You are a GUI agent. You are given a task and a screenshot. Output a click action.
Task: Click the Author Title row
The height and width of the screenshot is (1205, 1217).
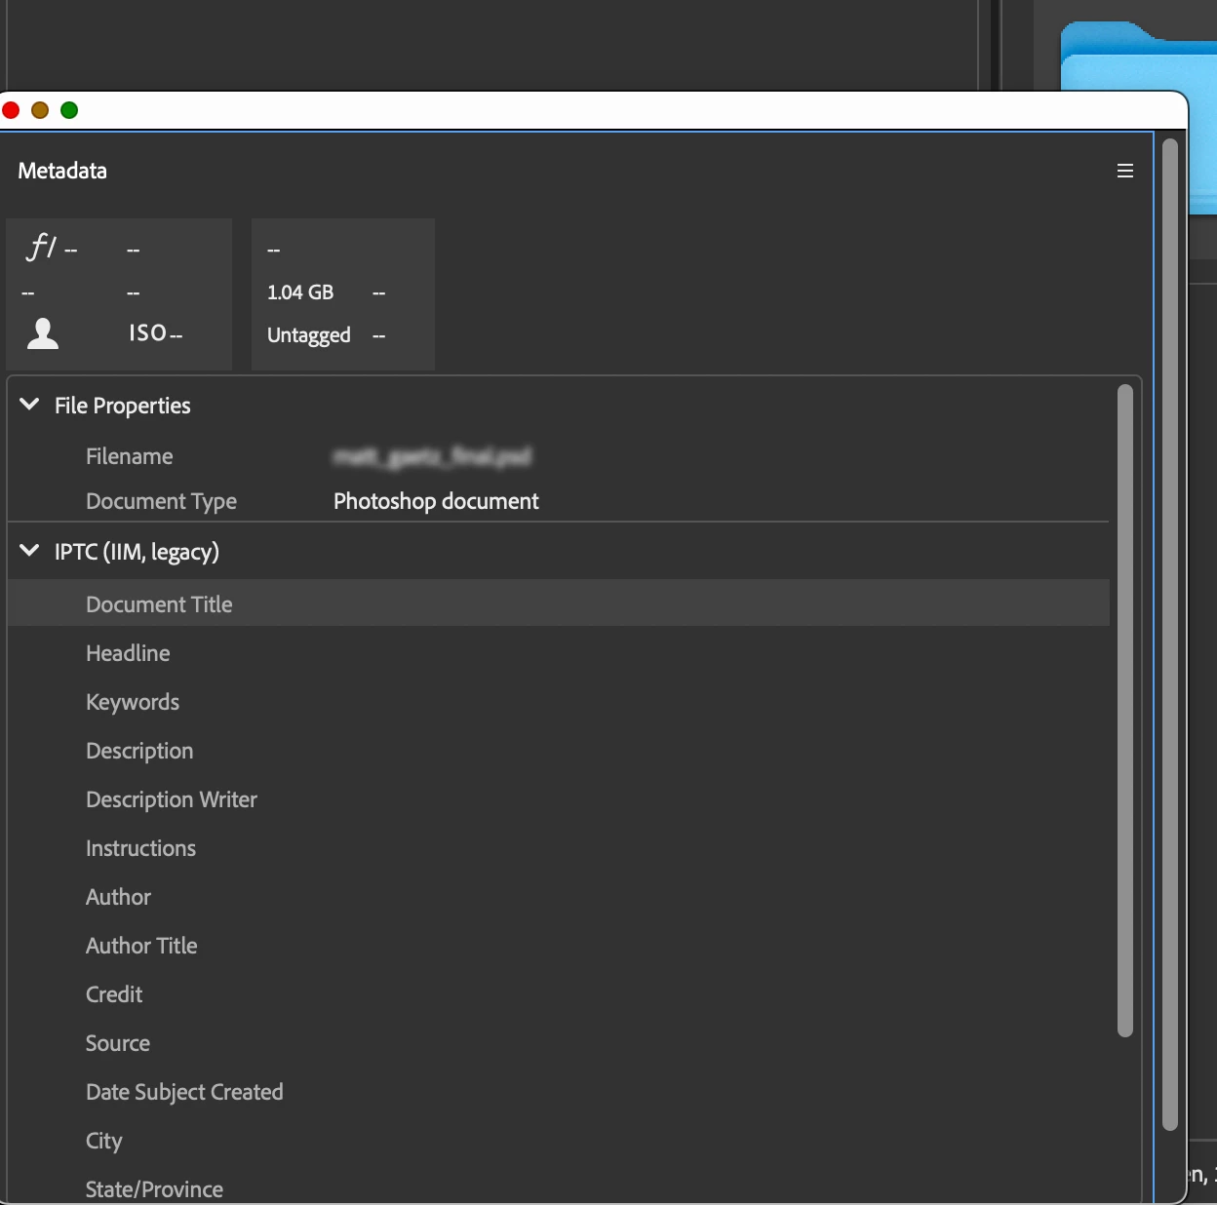point(559,946)
